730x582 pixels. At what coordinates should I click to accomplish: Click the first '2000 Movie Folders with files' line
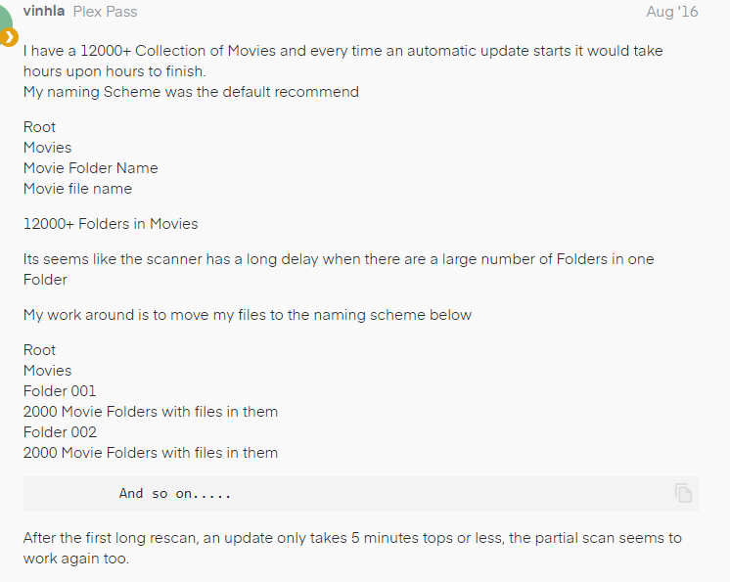(151, 412)
